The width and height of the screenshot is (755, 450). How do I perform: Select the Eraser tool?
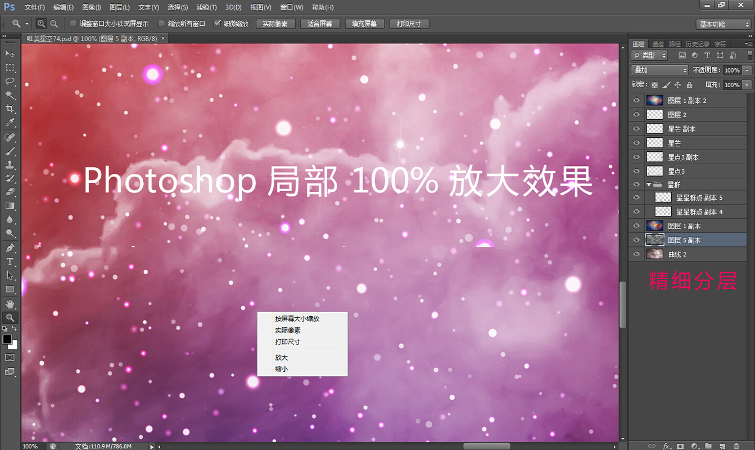click(10, 192)
